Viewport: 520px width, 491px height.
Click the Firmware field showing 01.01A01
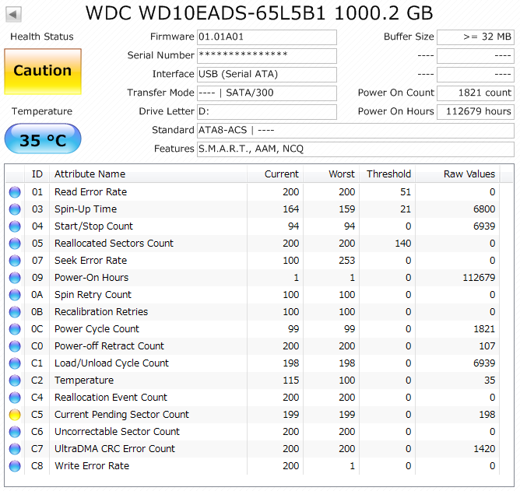(x=267, y=37)
